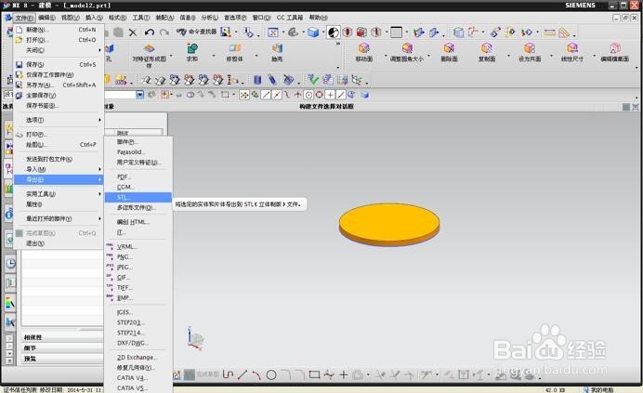The image size is (643, 393).
Task: Click the History clock icon in left sidebar
Action: point(10,263)
